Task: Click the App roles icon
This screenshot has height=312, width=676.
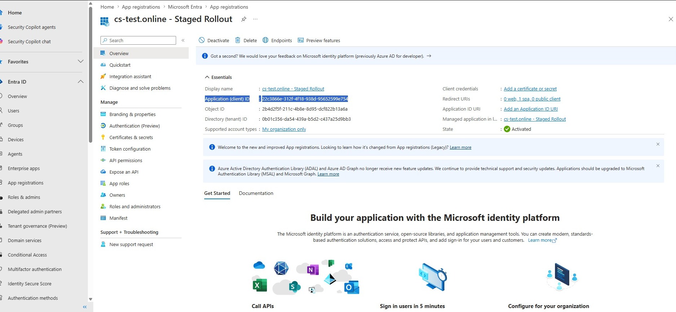Action: coord(103,183)
